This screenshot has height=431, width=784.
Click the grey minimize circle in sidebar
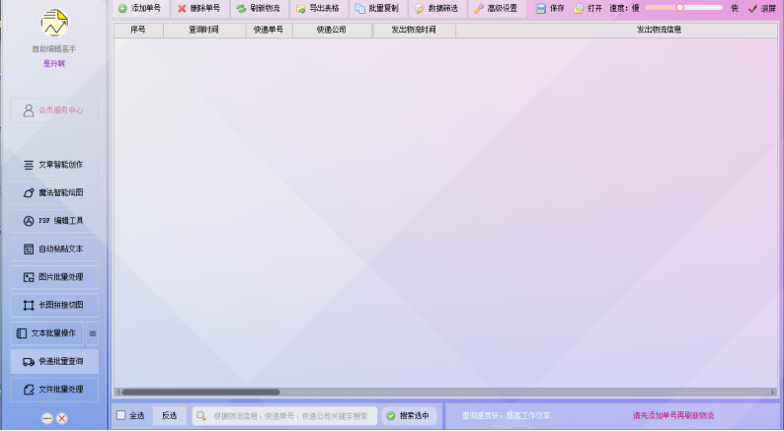(x=47, y=418)
